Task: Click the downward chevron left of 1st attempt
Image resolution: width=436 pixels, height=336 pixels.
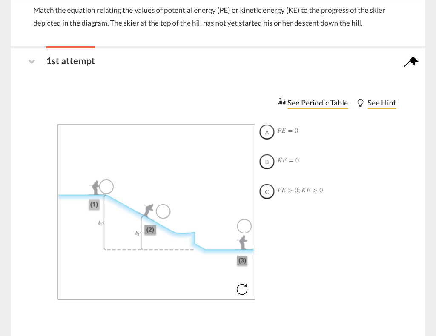Action: 32,61
